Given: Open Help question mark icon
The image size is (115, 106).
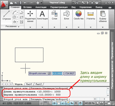Looking at the screenshot, I should coord(97,3).
